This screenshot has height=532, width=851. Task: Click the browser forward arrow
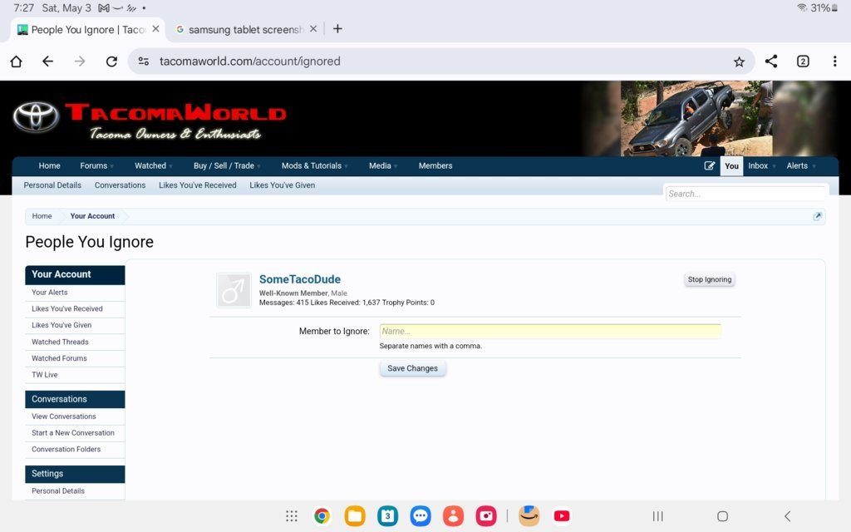tap(80, 62)
